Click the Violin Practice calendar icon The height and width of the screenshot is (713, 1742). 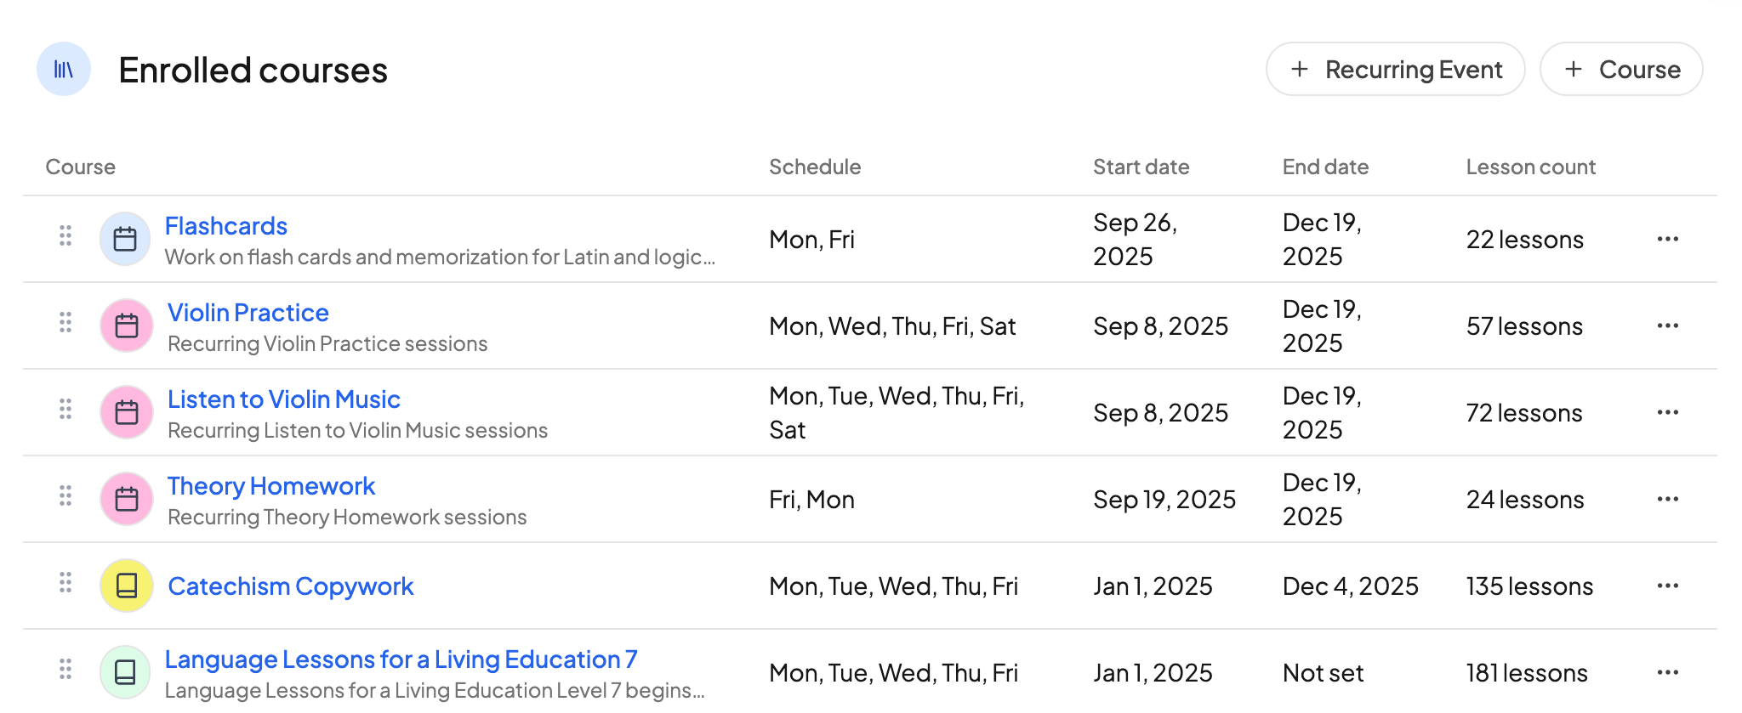point(127,325)
